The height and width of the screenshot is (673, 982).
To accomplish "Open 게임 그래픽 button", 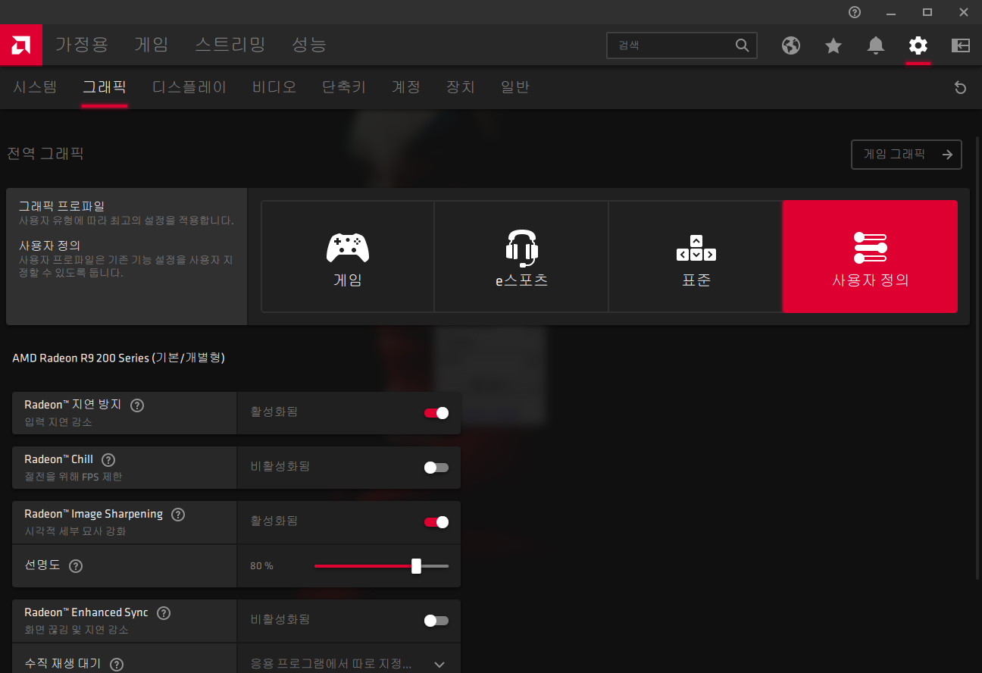I will click(907, 155).
